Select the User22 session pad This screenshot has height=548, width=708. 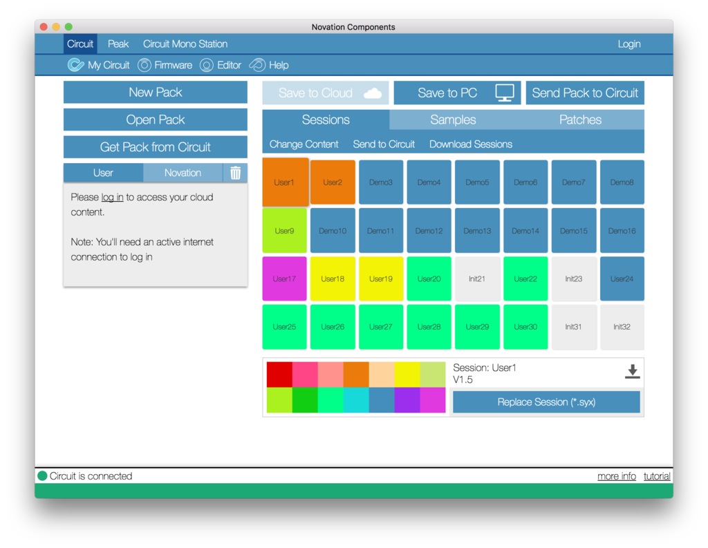tap(525, 279)
